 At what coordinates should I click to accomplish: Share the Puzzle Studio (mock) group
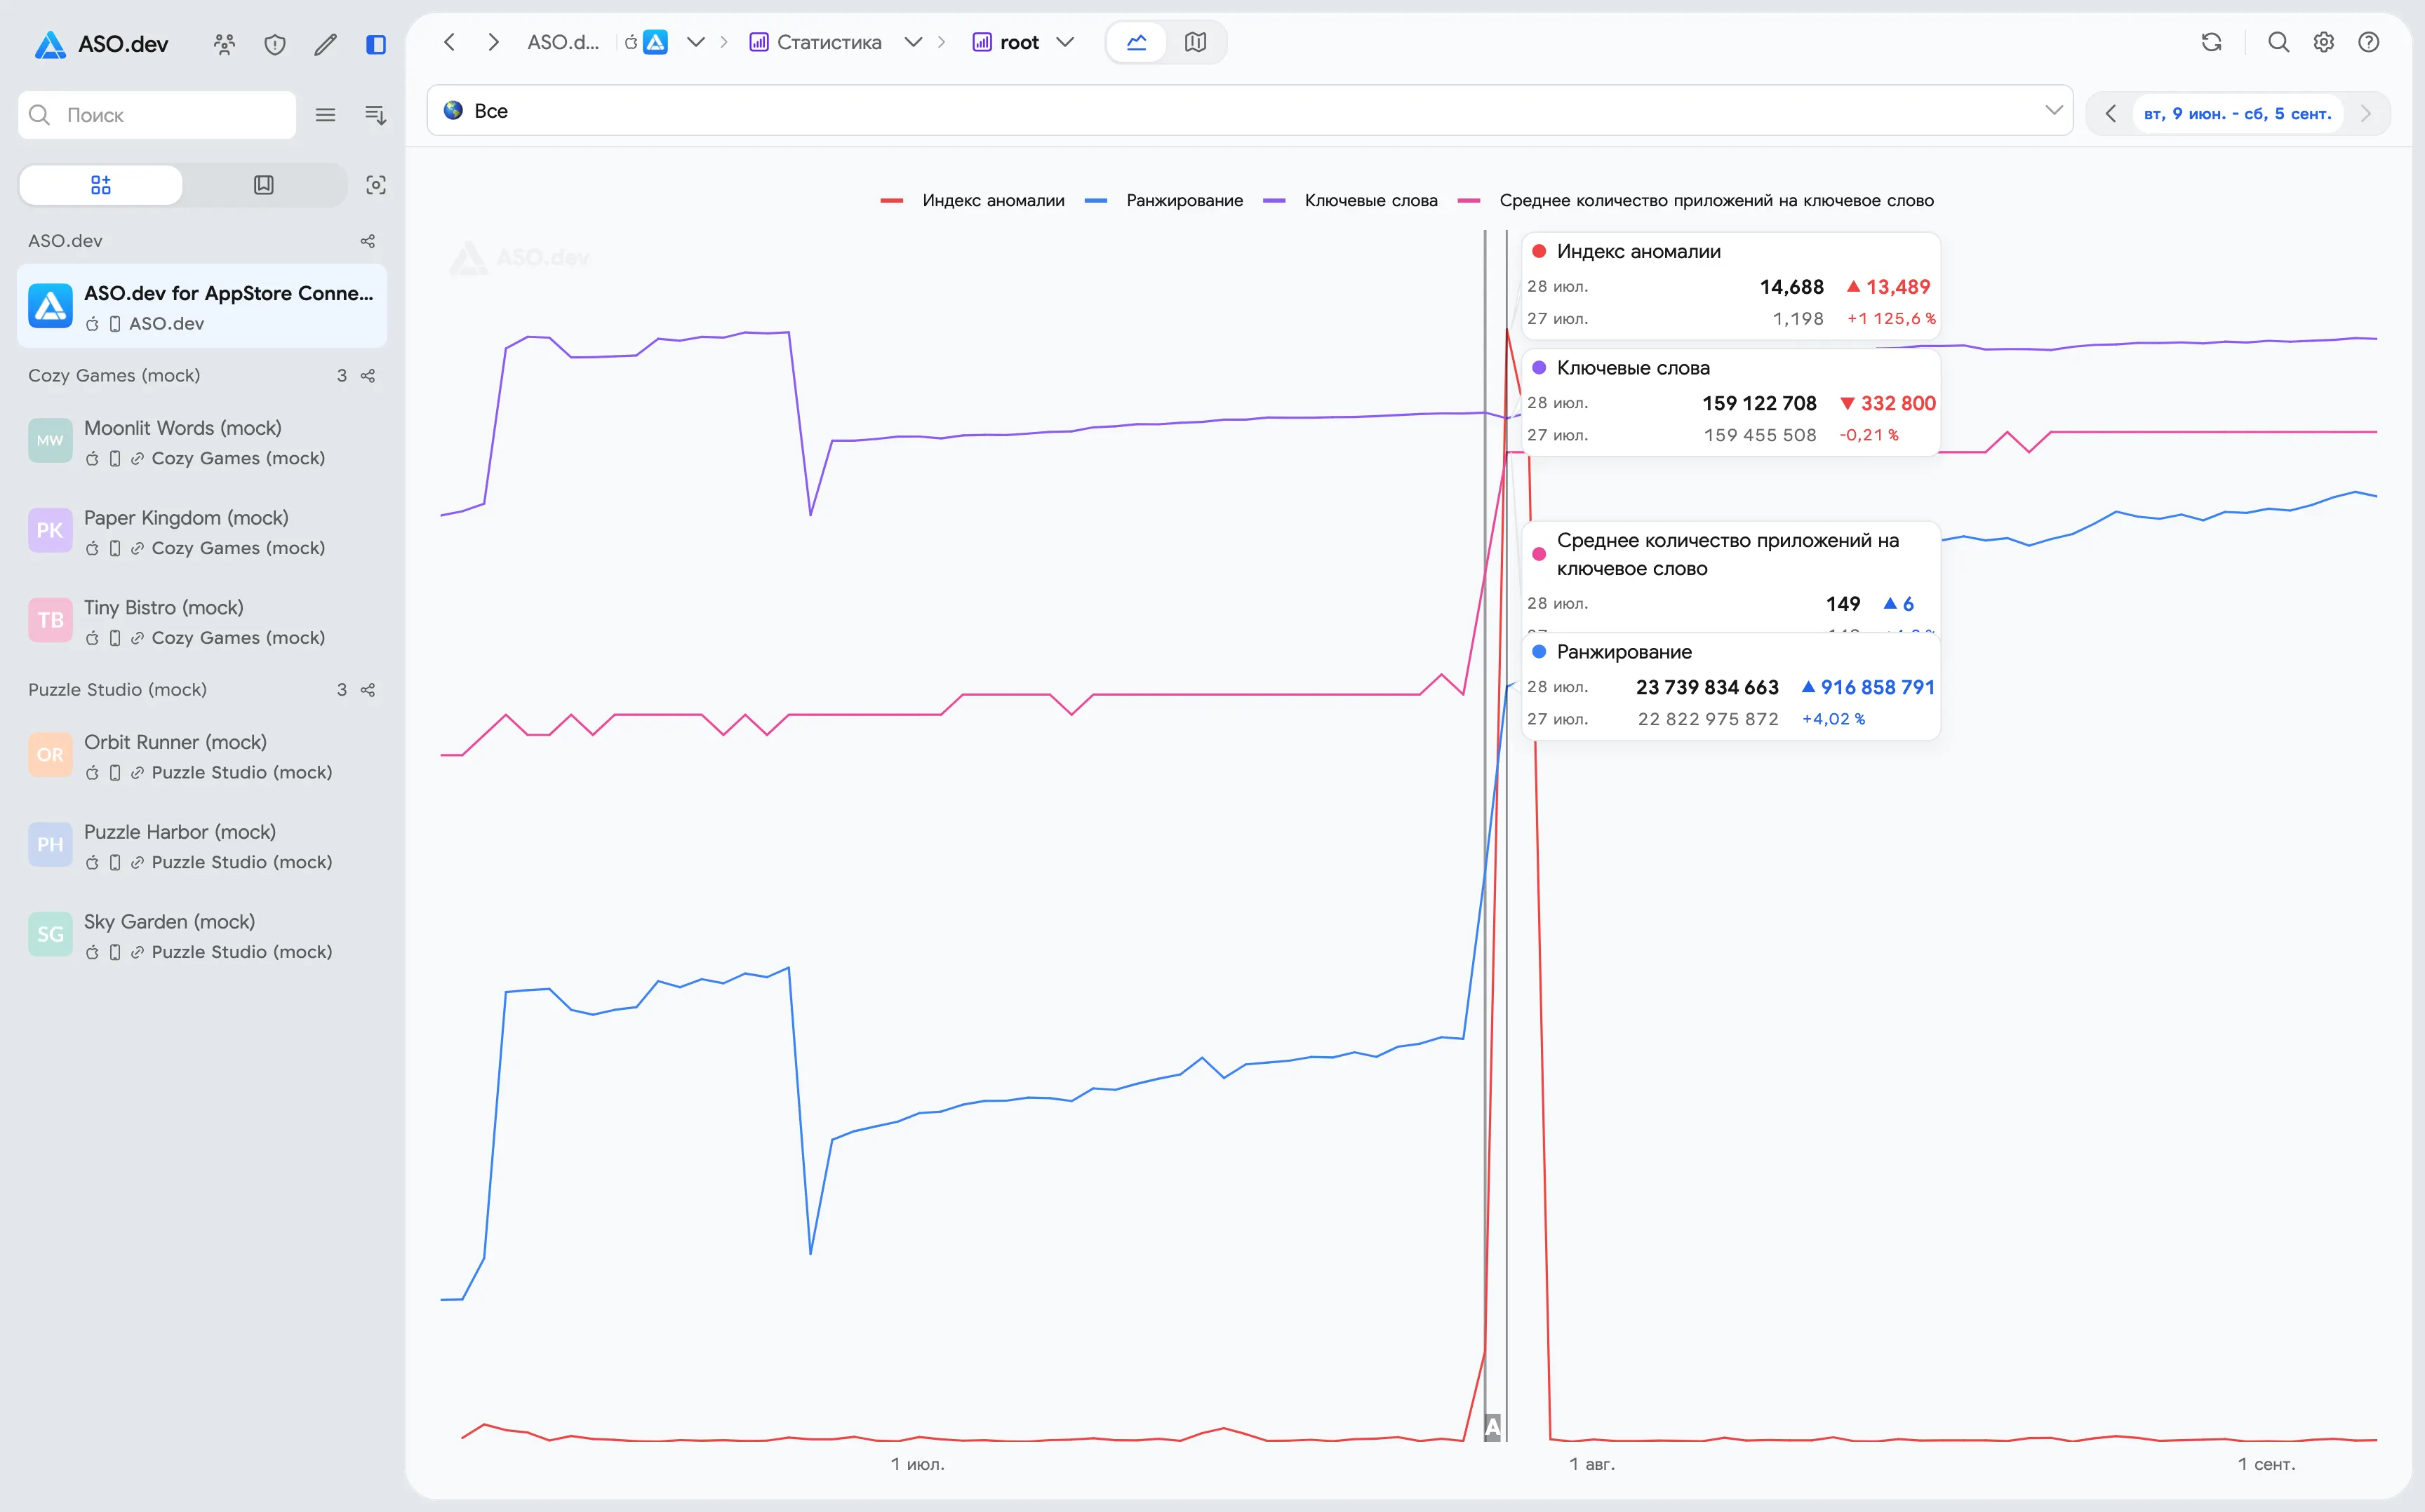[x=367, y=690]
